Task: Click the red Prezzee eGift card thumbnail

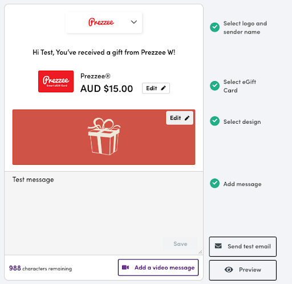Action: [x=56, y=82]
